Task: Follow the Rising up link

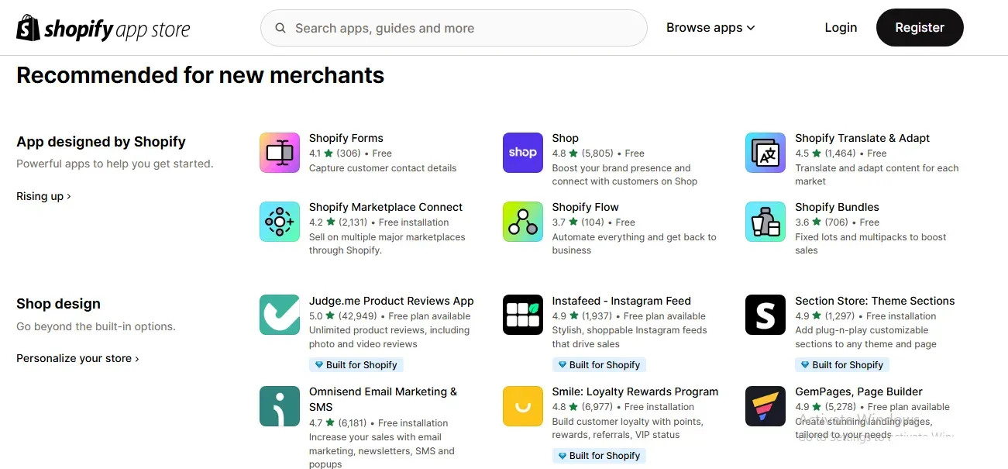Action: [x=43, y=196]
